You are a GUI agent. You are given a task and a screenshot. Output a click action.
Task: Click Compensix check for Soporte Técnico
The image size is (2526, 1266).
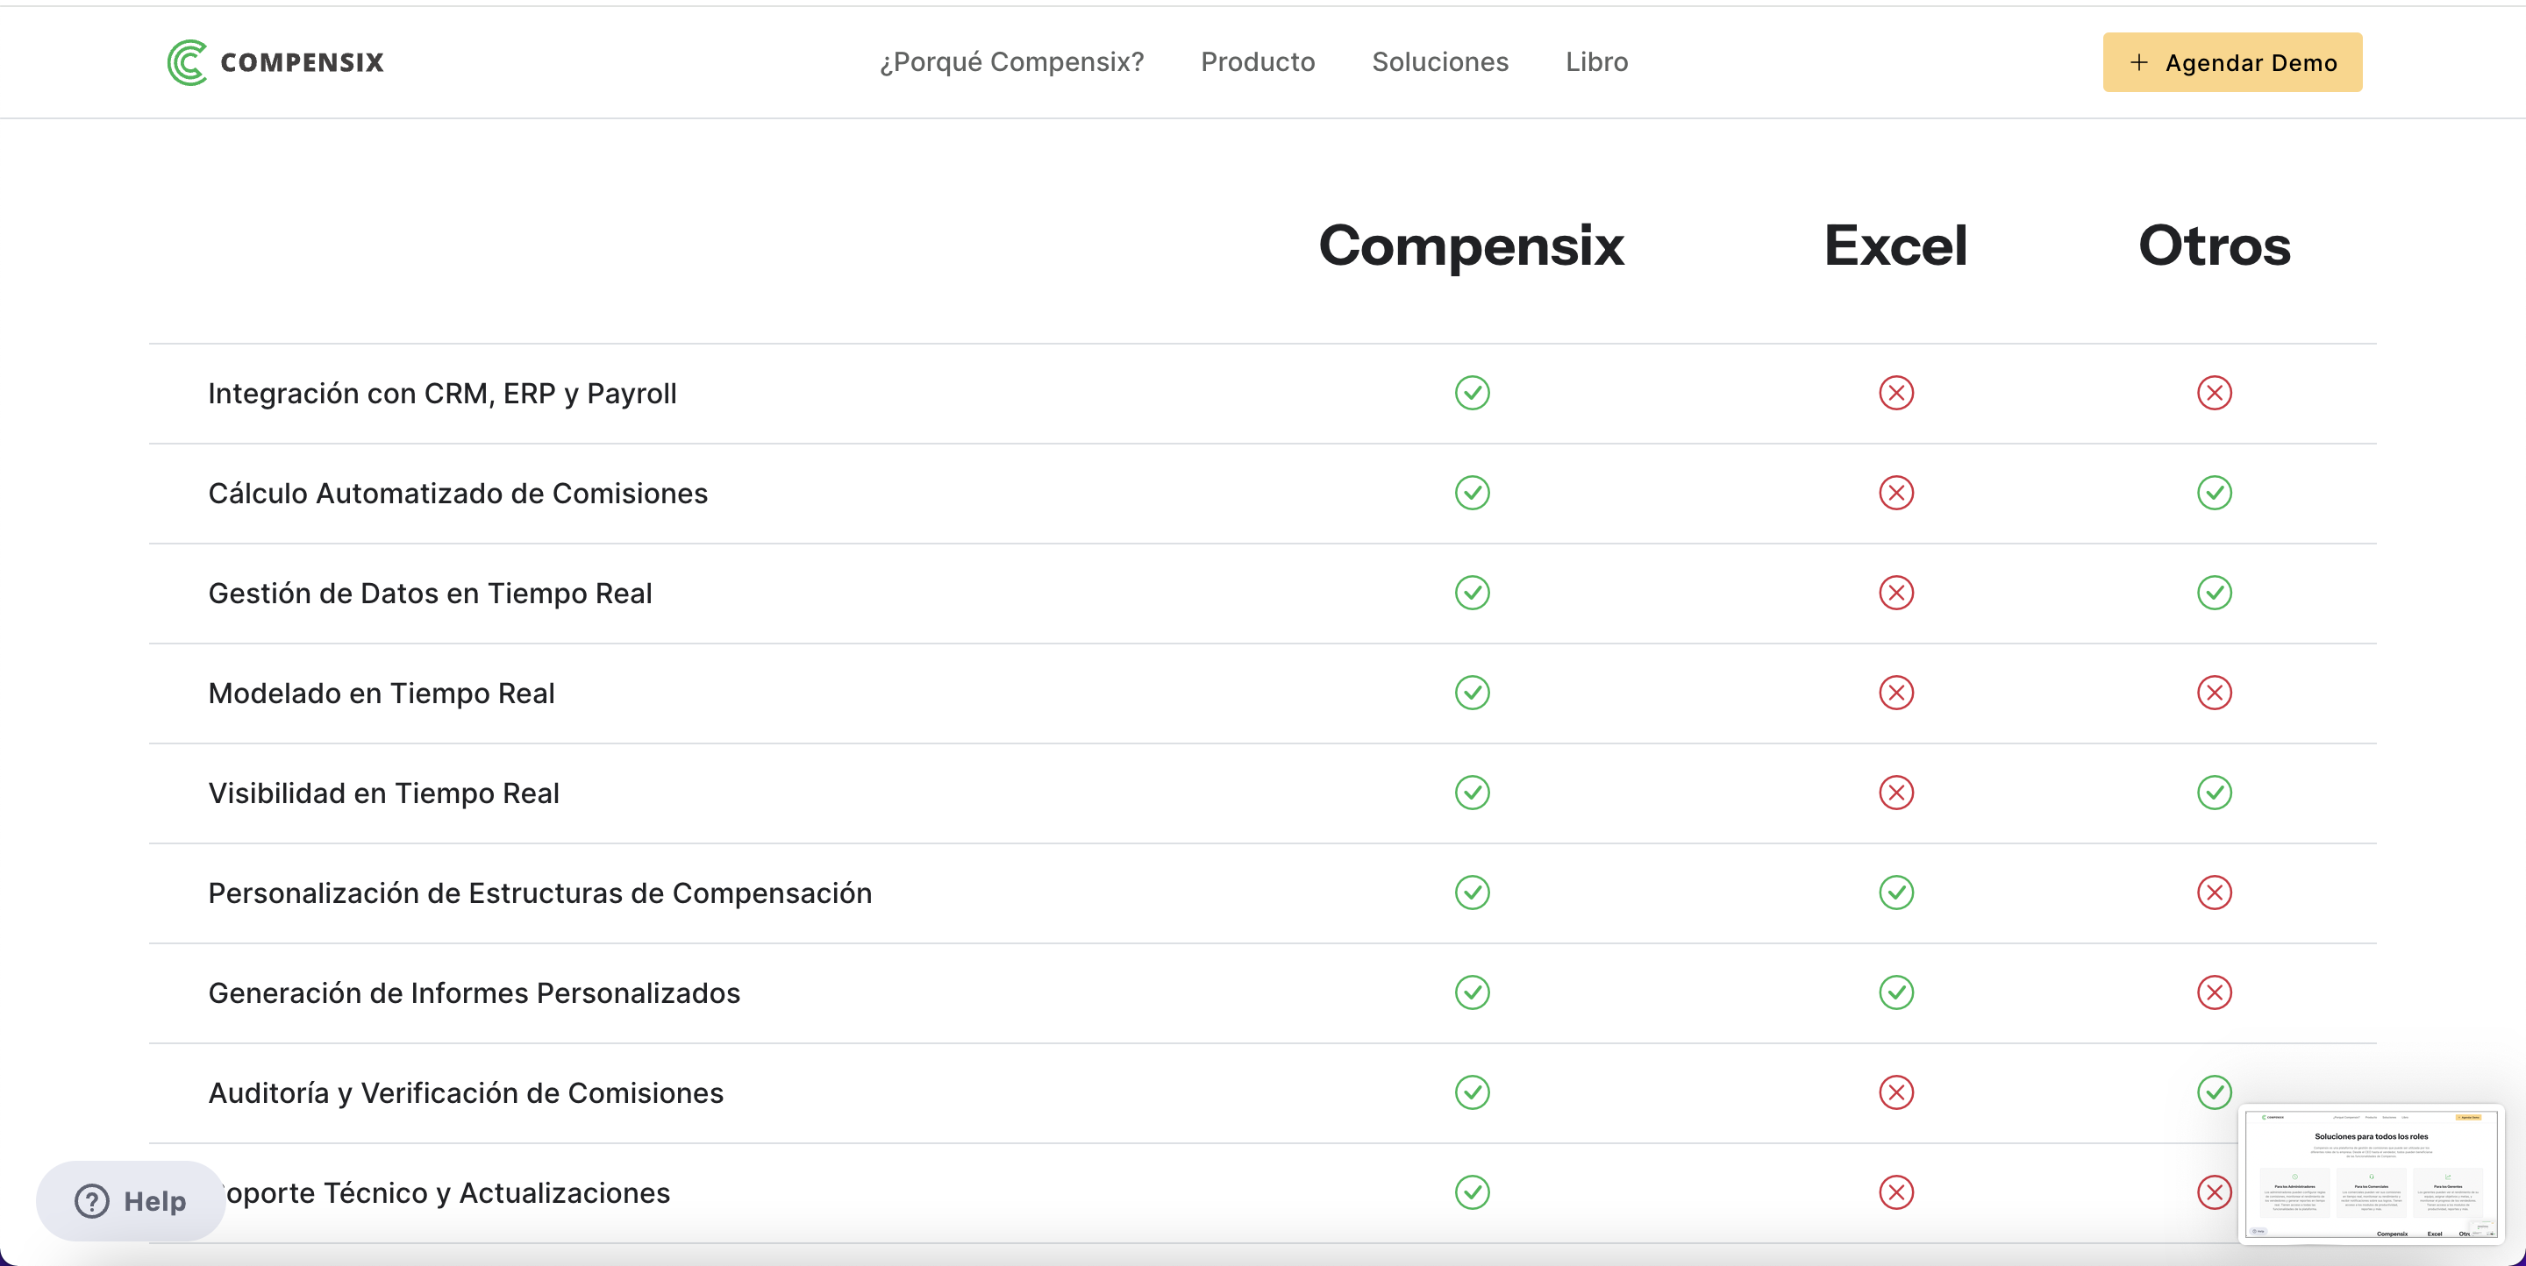1472,1192
